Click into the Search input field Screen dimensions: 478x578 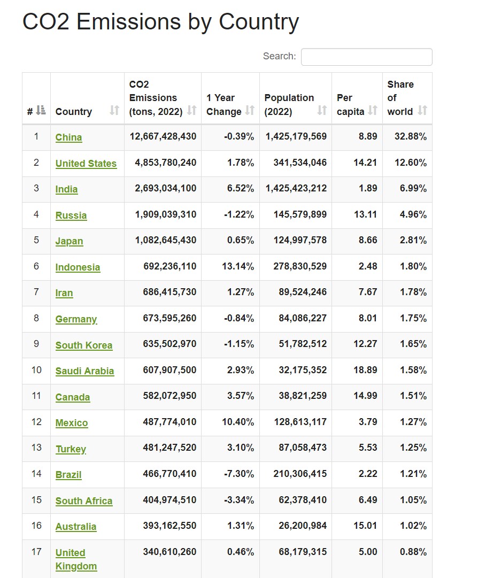[366, 57]
